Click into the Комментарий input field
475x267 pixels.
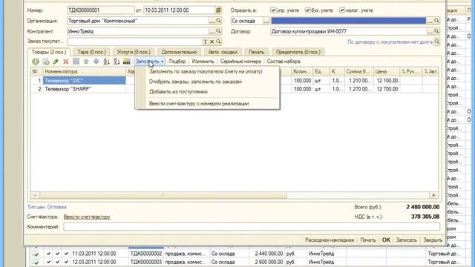(252, 227)
